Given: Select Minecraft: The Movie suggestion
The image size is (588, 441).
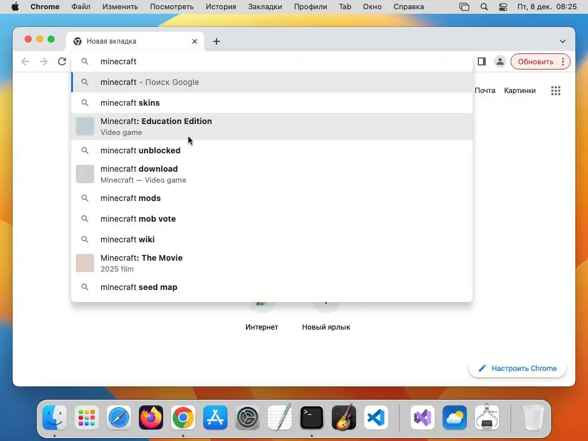Looking at the screenshot, I should (272, 263).
